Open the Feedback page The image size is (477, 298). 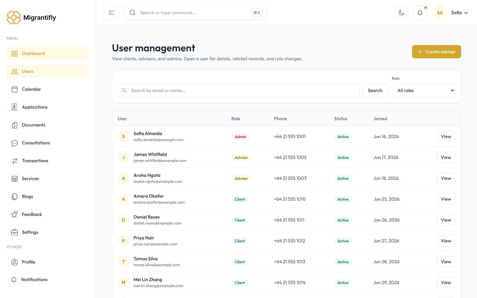point(48,214)
